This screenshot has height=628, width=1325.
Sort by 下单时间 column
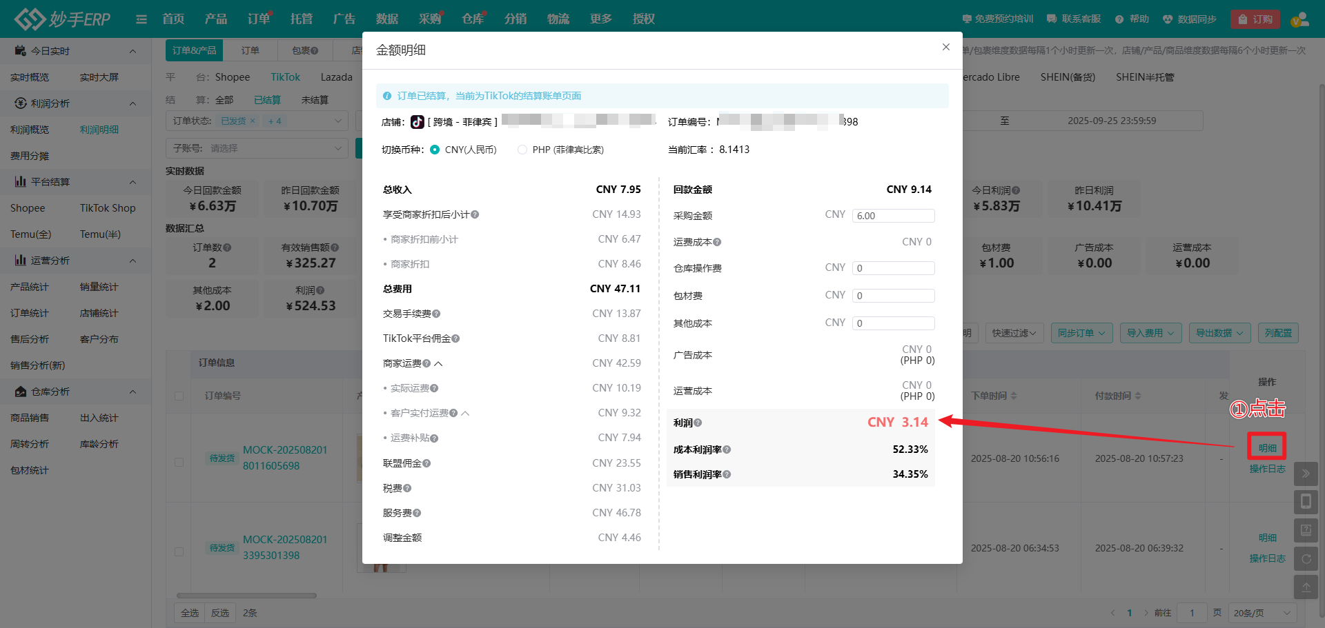point(1014,396)
